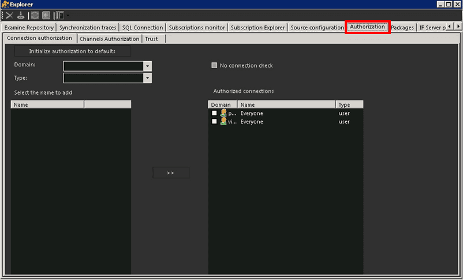Viewport: 463px width, 280px height.
Task: Expand the toolbar options arrow after the layout icon
Action: [68, 15]
